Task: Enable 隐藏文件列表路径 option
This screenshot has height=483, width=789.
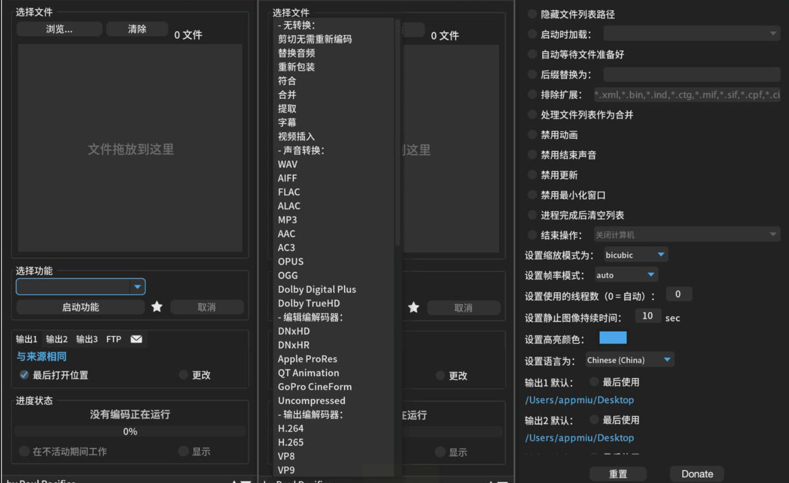Action: (532, 14)
